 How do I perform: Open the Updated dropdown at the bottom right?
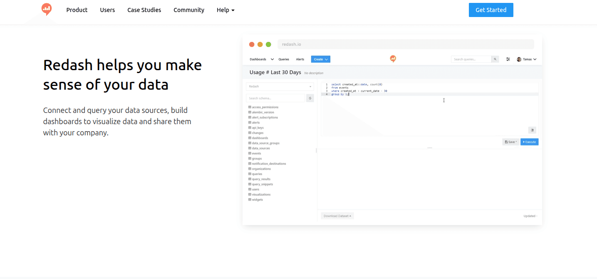pyautogui.click(x=530, y=216)
